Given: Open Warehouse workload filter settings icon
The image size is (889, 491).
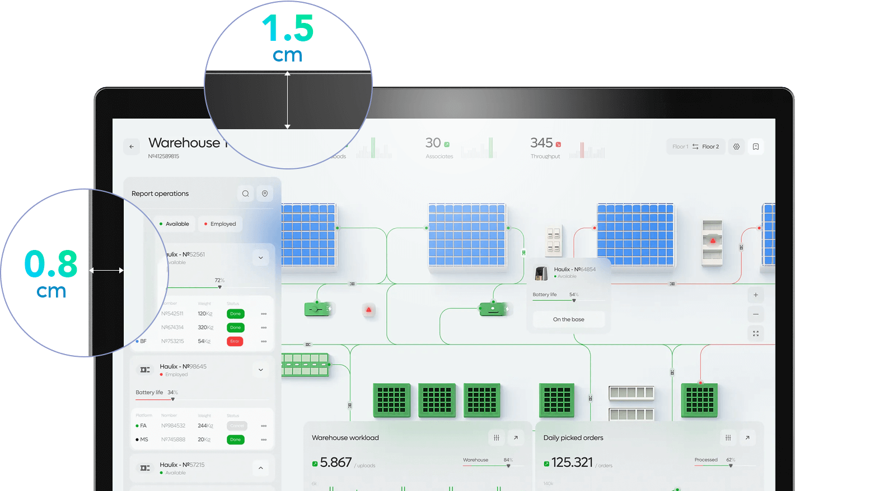Looking at the screenshot, I should point(497,438).
